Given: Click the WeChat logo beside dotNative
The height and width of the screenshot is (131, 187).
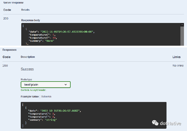Looking at the screenshot, I should click(155, 123).
